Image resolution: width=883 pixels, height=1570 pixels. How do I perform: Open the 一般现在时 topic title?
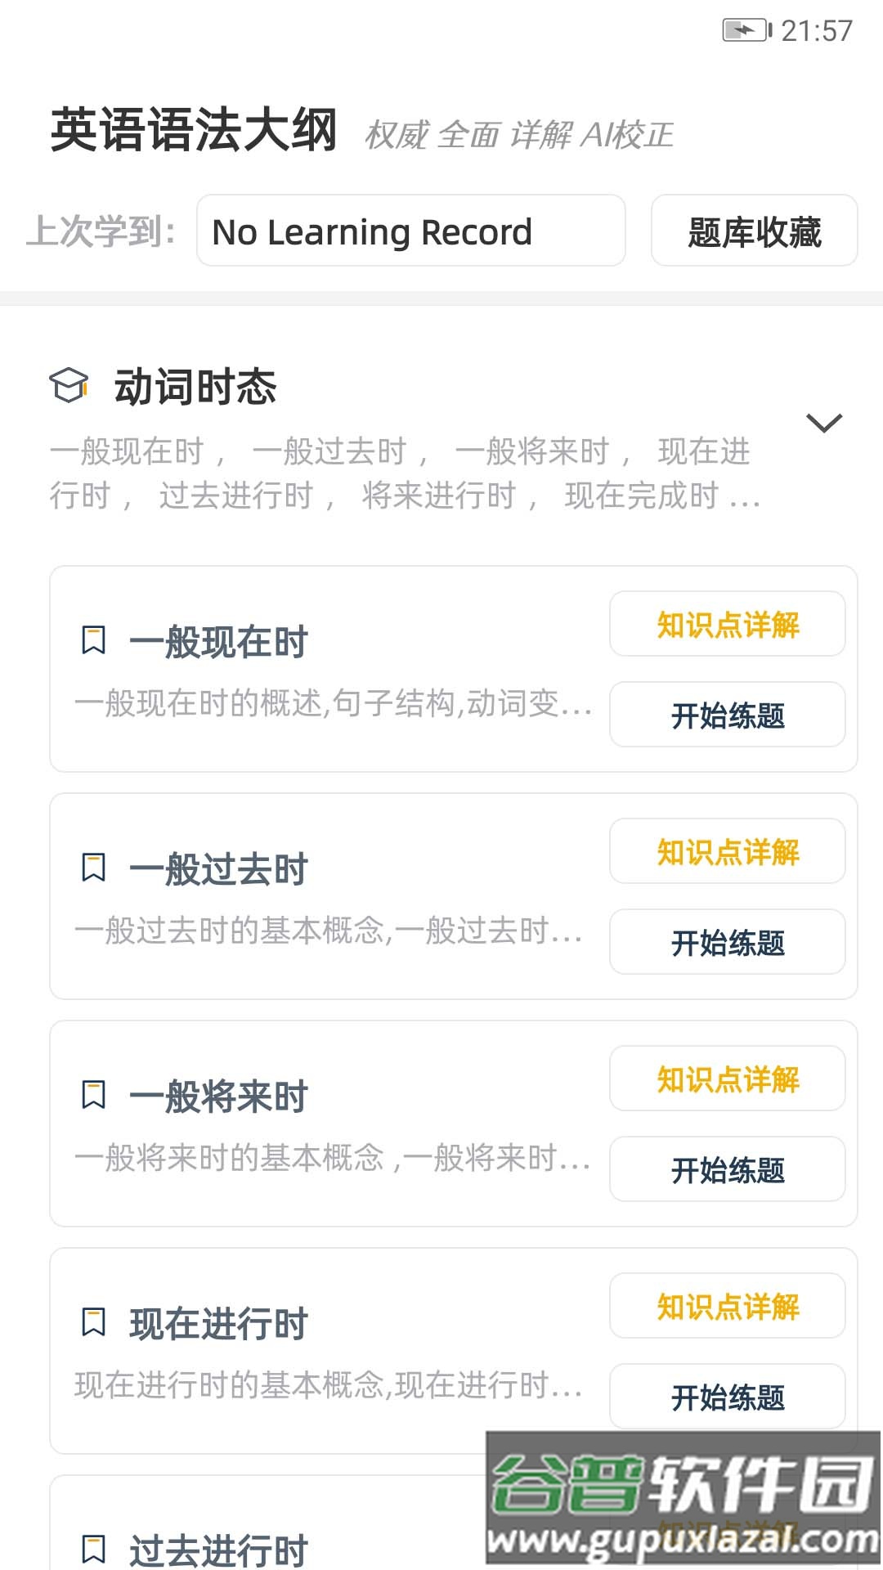click(x=218, y=642)
